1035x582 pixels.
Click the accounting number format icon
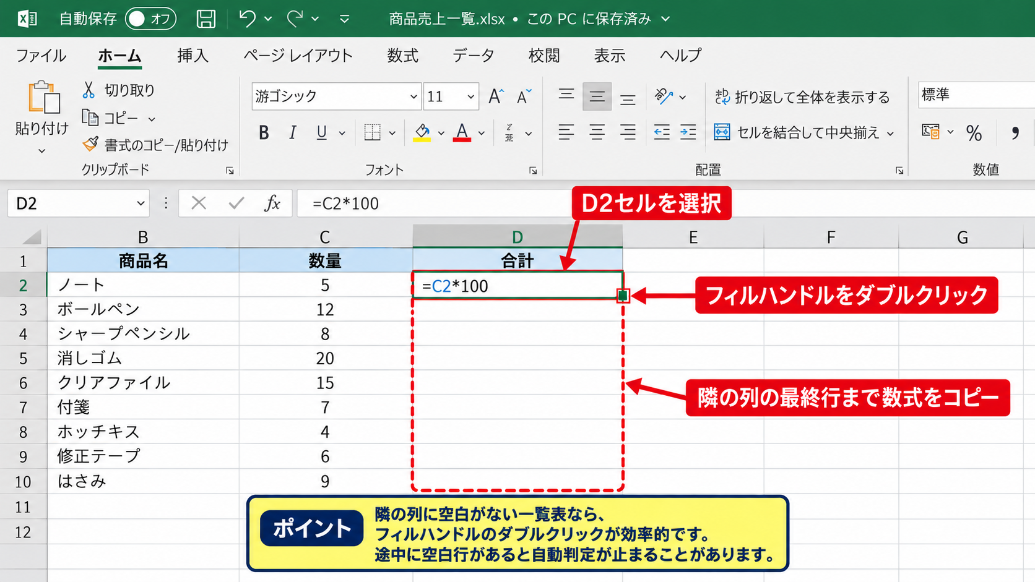(x=930, y=132)
